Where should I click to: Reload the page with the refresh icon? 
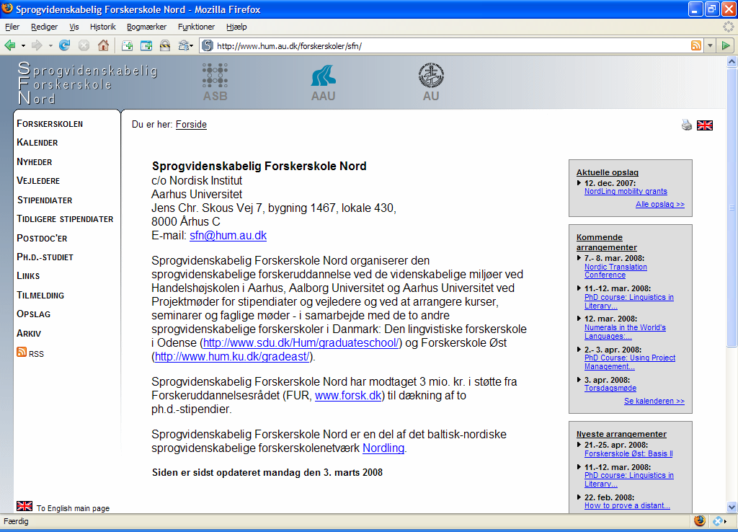click(64, 45)
